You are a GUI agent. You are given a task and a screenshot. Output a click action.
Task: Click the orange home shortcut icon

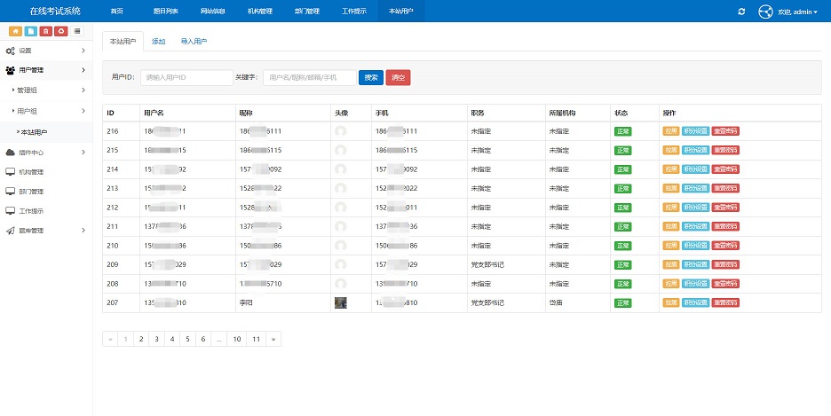(15, 31)
